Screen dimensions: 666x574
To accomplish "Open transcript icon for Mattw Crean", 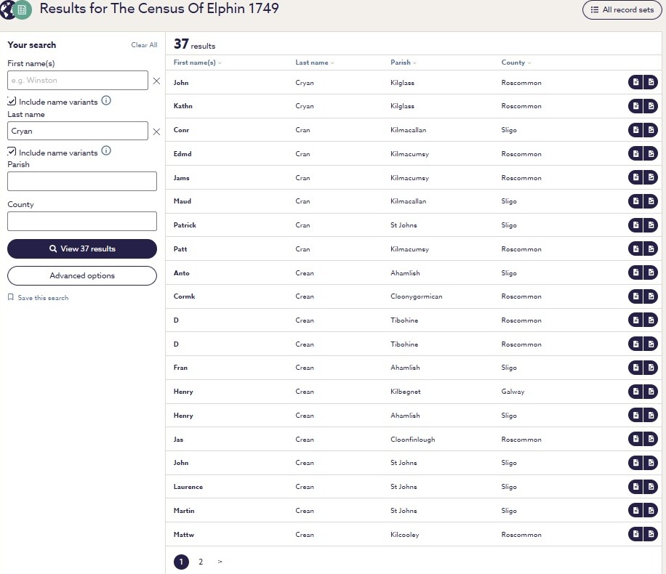I will pos(635,534).
